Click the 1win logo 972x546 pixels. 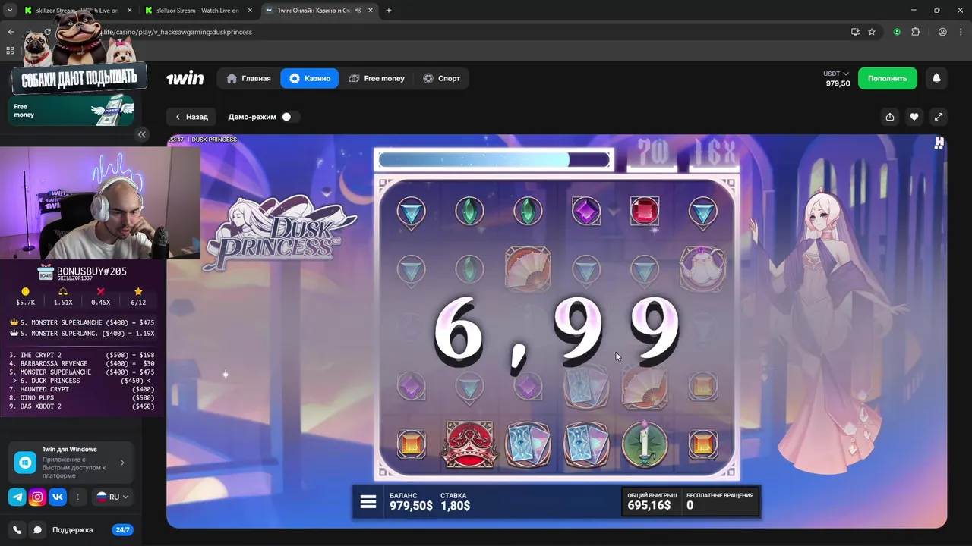185,78
